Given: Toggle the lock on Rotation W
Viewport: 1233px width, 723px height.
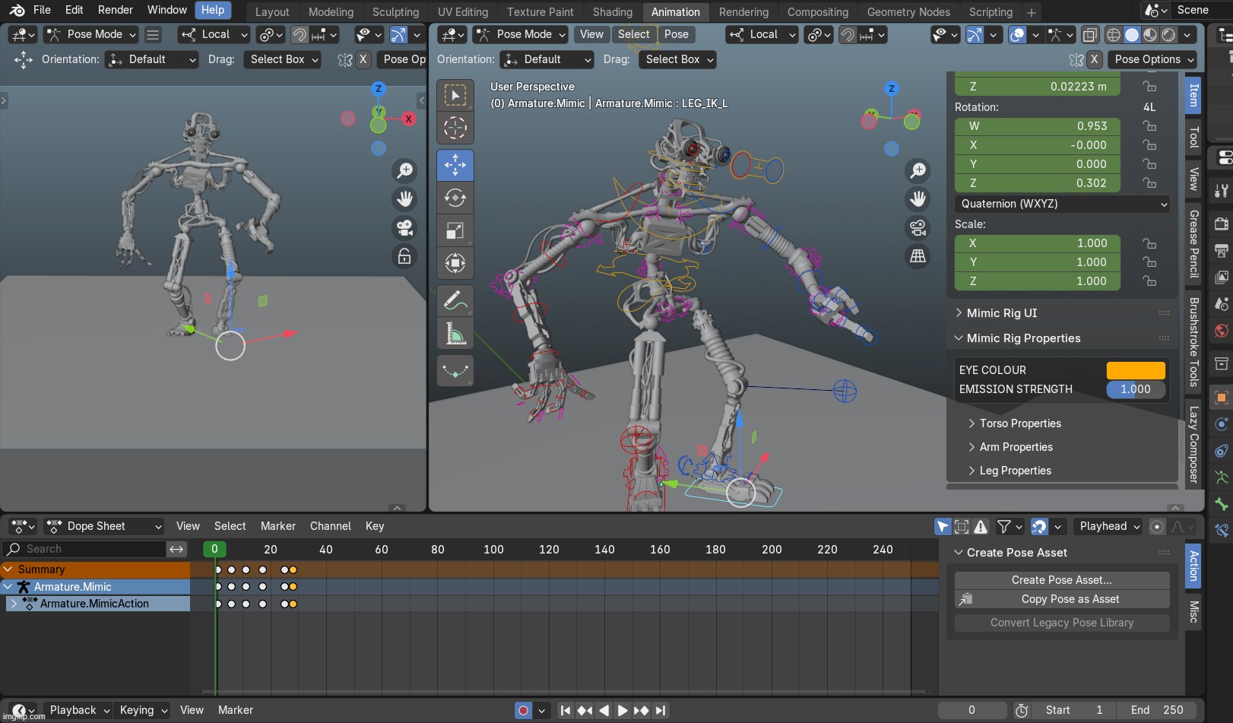Looking at the screenshot, I should [x=1149, y=126].
